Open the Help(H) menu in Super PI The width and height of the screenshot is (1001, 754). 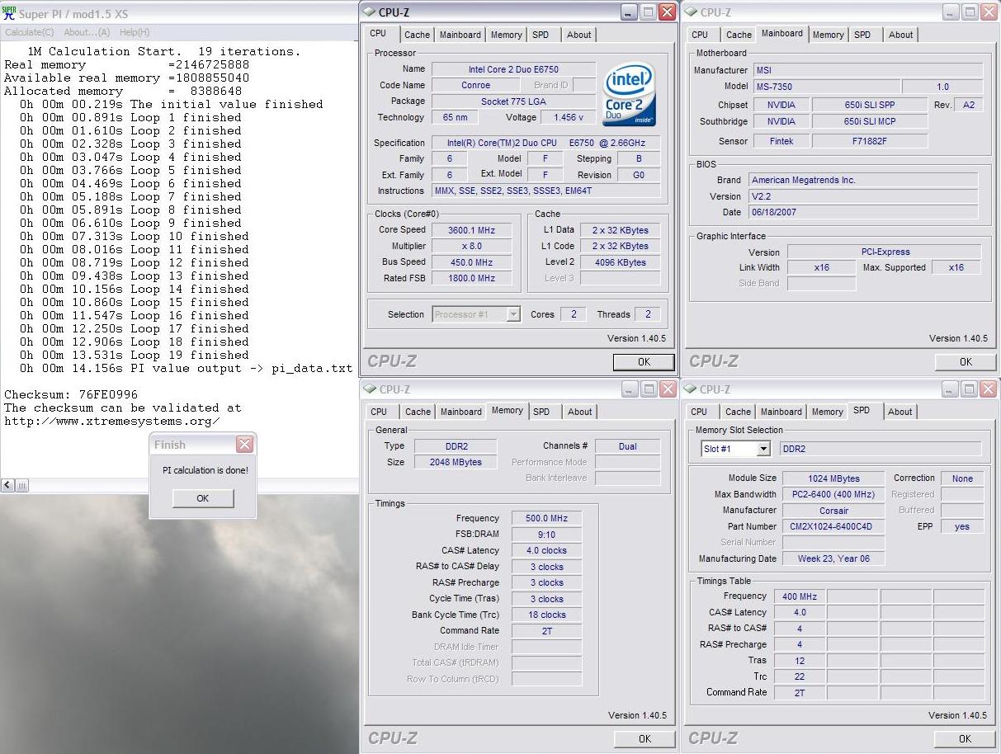tap(135, 32)
